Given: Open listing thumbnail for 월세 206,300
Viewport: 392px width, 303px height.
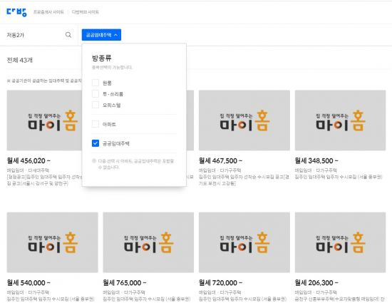Looking at the screenshot, I should pos(340,242).
